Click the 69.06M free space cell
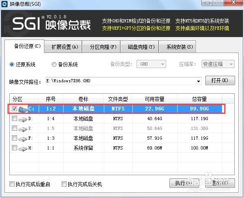244x198 pixels. (155, 148)
